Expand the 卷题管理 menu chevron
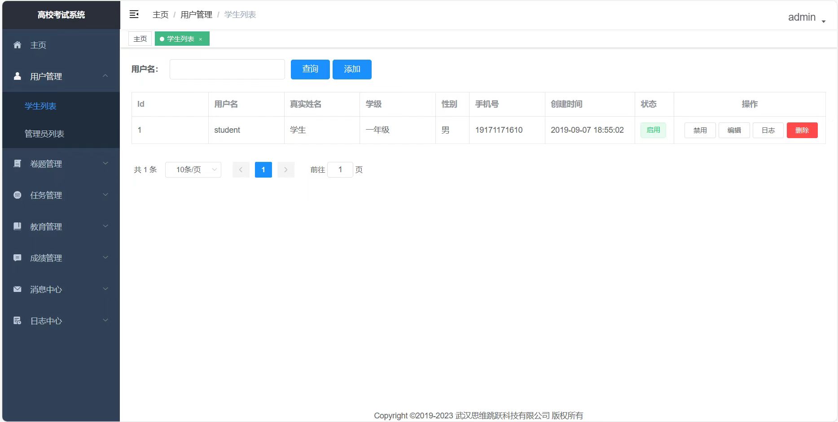 (105, 163)
